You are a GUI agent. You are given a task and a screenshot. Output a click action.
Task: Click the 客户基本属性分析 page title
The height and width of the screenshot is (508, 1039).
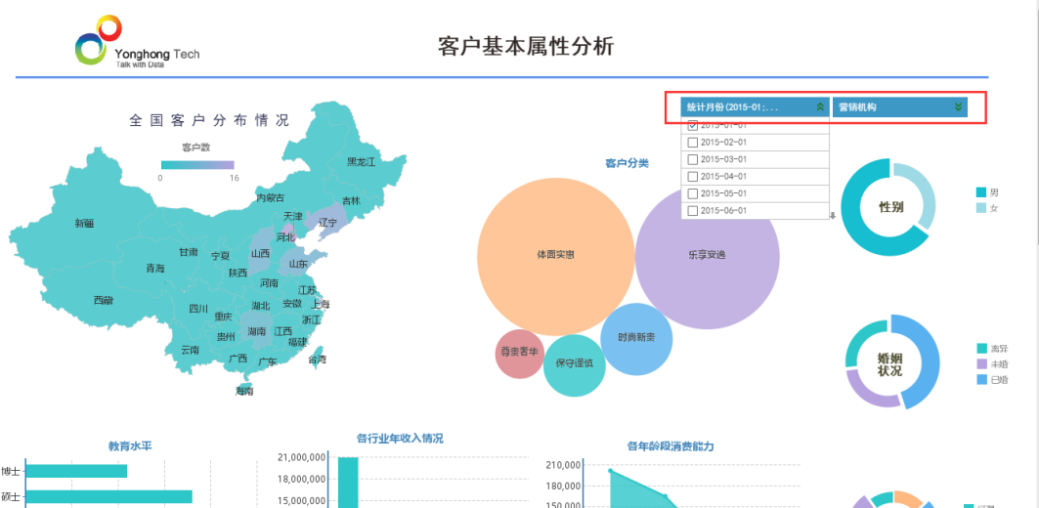526,46
